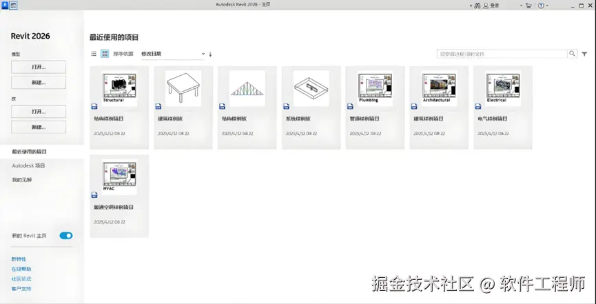Screen dimensions: 596x304
Task: Click the Revit application icon in title bar
Action: pos(5,6)
